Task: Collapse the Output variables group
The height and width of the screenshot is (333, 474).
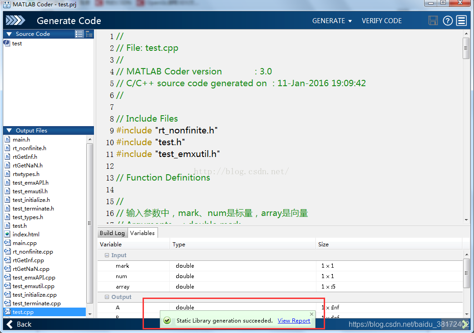Action: tap(107, 297)
